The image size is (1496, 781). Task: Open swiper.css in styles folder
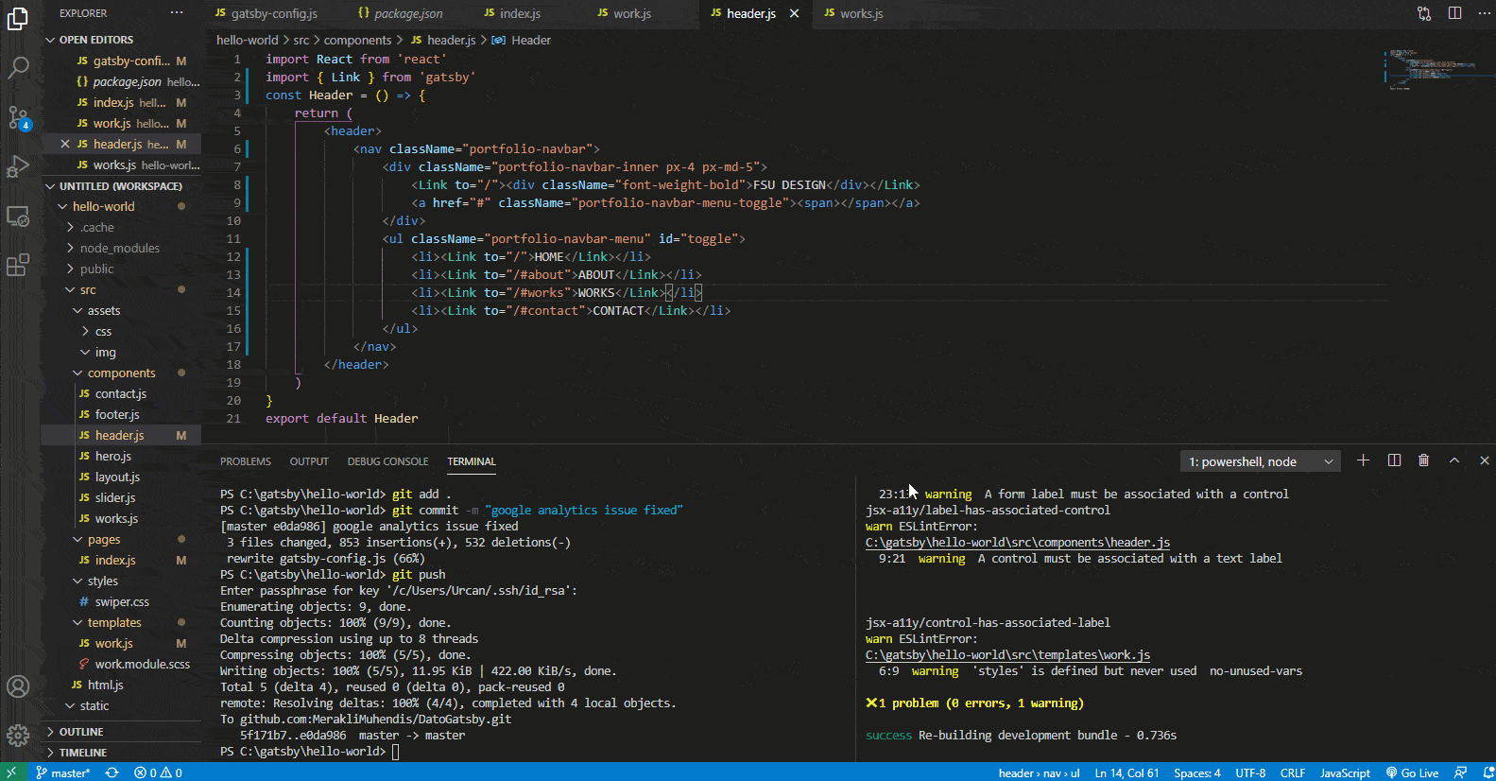(122, 601)
